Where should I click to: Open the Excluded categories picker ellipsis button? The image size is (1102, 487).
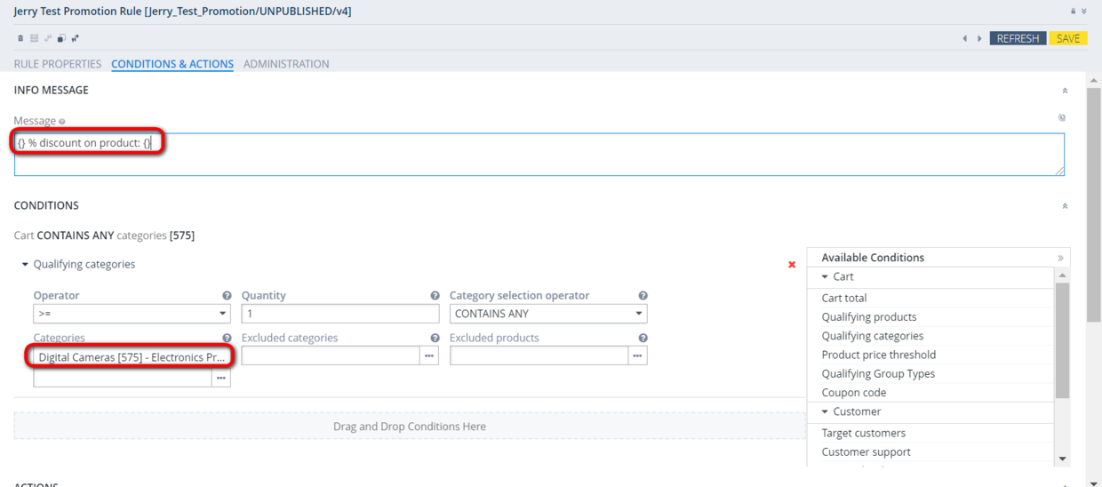pyautogui.click(x=429, y=355)
